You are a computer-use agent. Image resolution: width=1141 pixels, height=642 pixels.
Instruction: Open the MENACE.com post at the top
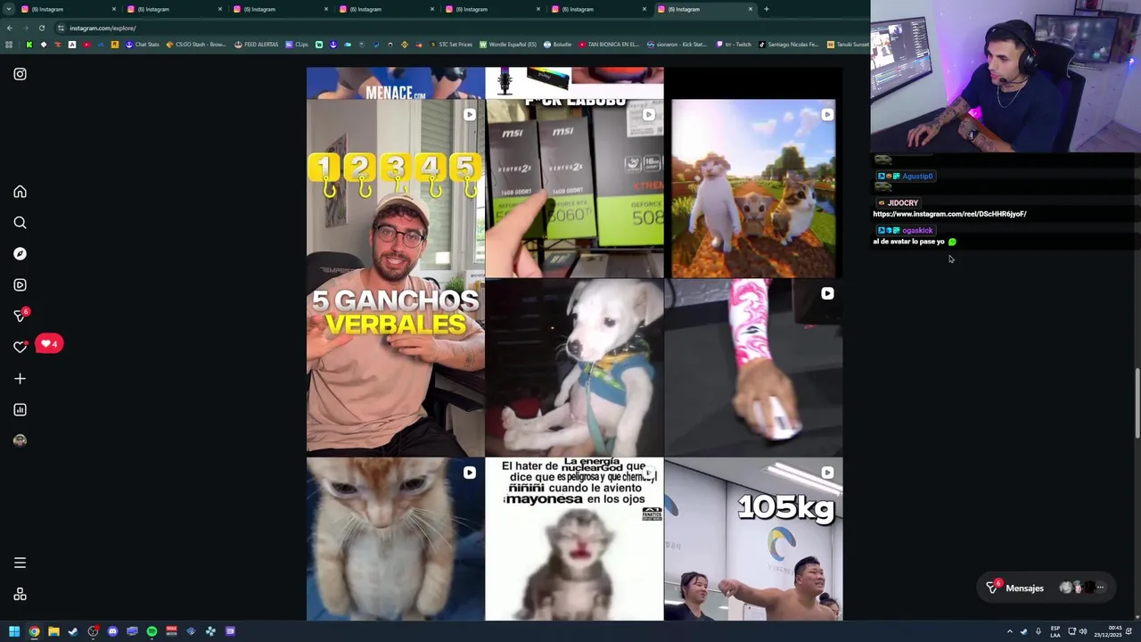click(x=396, y=82)
